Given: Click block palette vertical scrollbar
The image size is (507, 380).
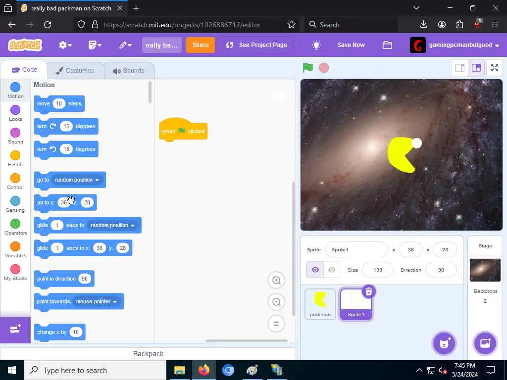Looking at the screenshot, I should coord(150,93).
